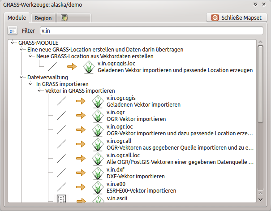Click the GRASS icon for v.in.ogr.qgis.loc
The width and height of the screenshot is (271, 211).
tap(89, 67)
